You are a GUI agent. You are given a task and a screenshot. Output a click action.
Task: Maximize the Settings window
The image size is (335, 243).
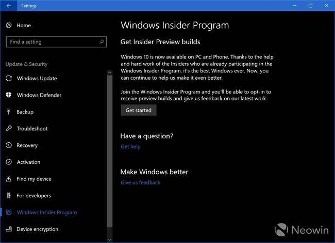coord(310,6)
